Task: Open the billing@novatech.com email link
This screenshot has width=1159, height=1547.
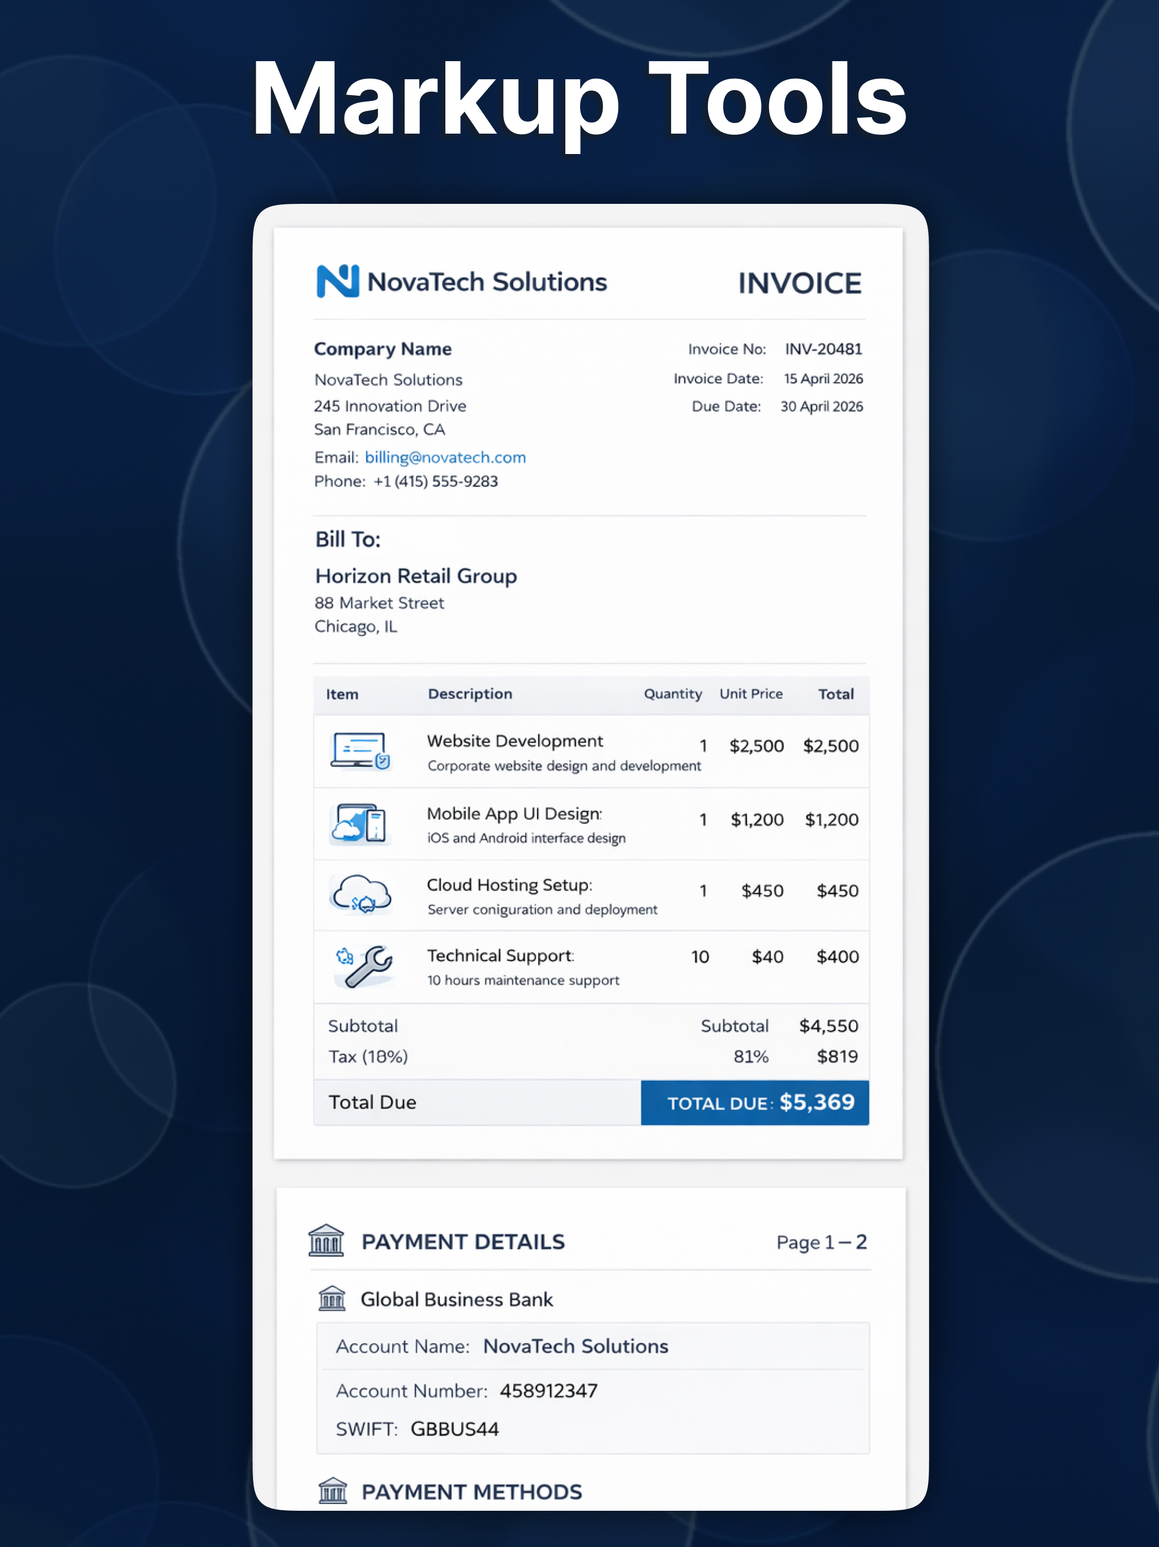Action: click(445, 458)
